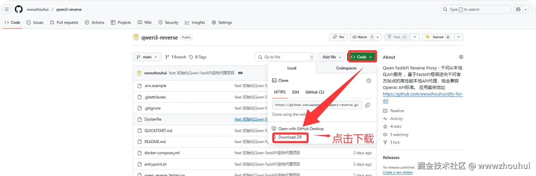Open the Copilot icon in header
This screenshot has height=176, width=536.
point(518,9)
